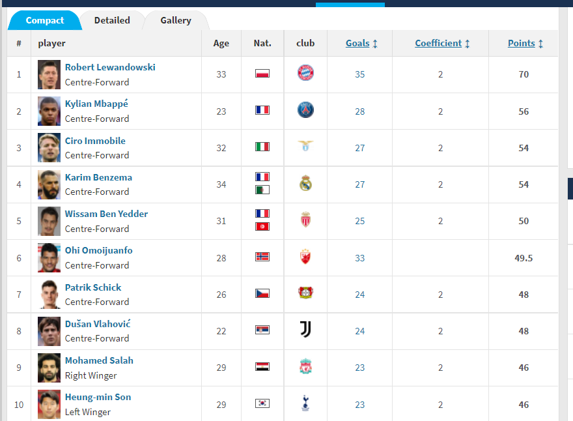Click the Liverpool club crest
Screen dimensions: 573x421
[x=305, y=366]
